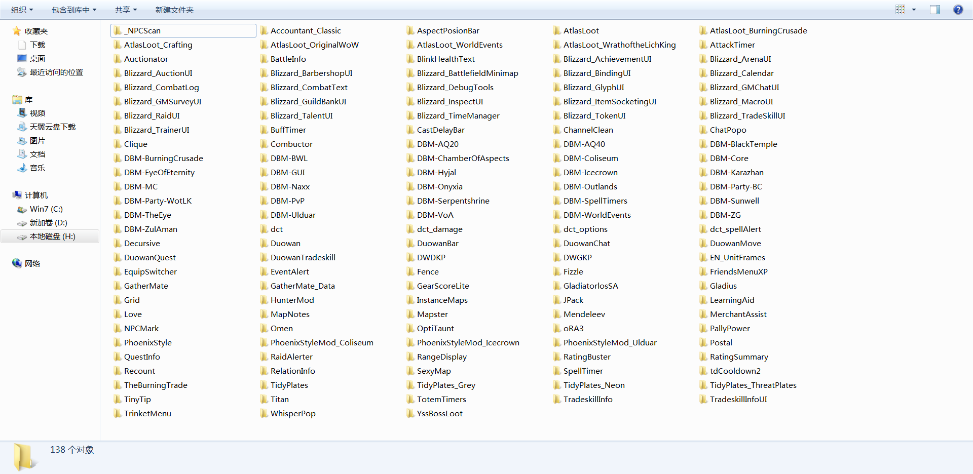This screenshot has height=474, width=973.
Task: Toggle the preview pane icon
Action: tap(934, 10)
